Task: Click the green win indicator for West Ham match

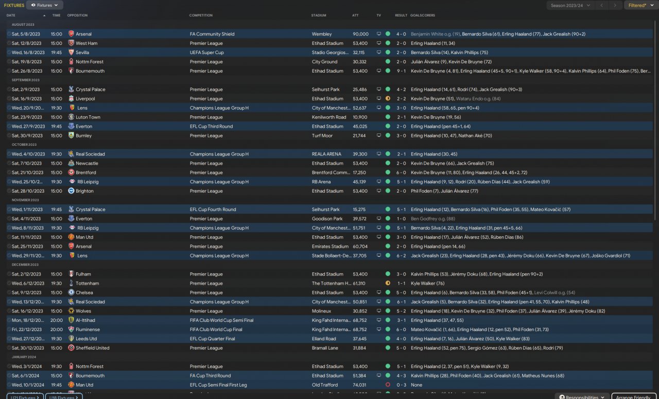Action: [x=388, y=43]
